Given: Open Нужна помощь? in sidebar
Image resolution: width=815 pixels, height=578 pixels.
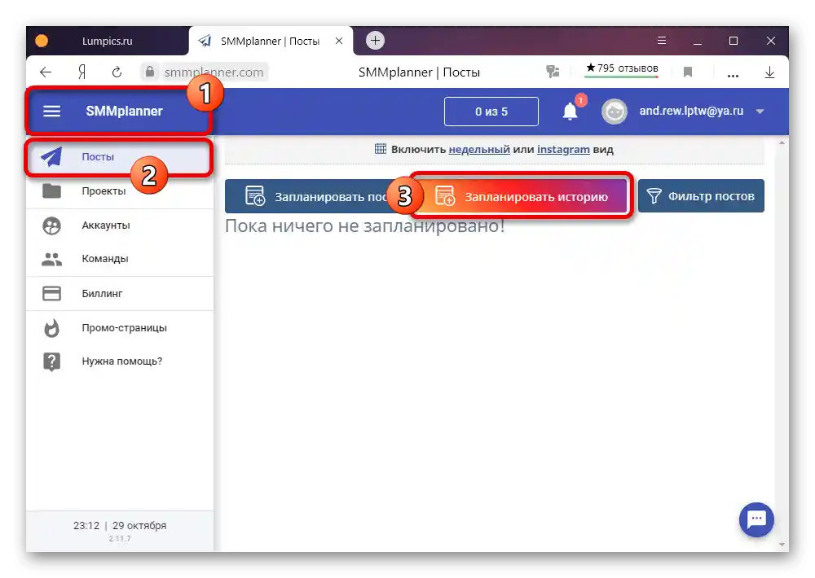Looking at the screenshot, I should coord(120,361).
